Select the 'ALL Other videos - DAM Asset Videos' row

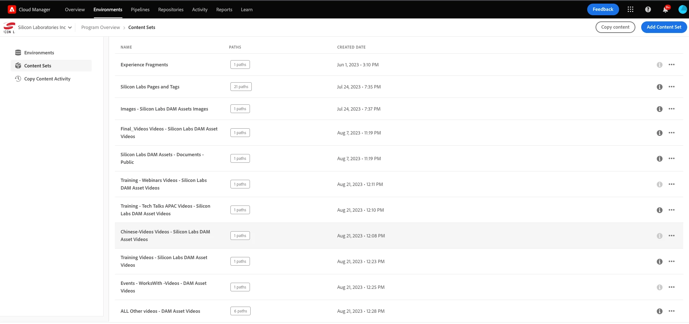click(x=399, y=311)
